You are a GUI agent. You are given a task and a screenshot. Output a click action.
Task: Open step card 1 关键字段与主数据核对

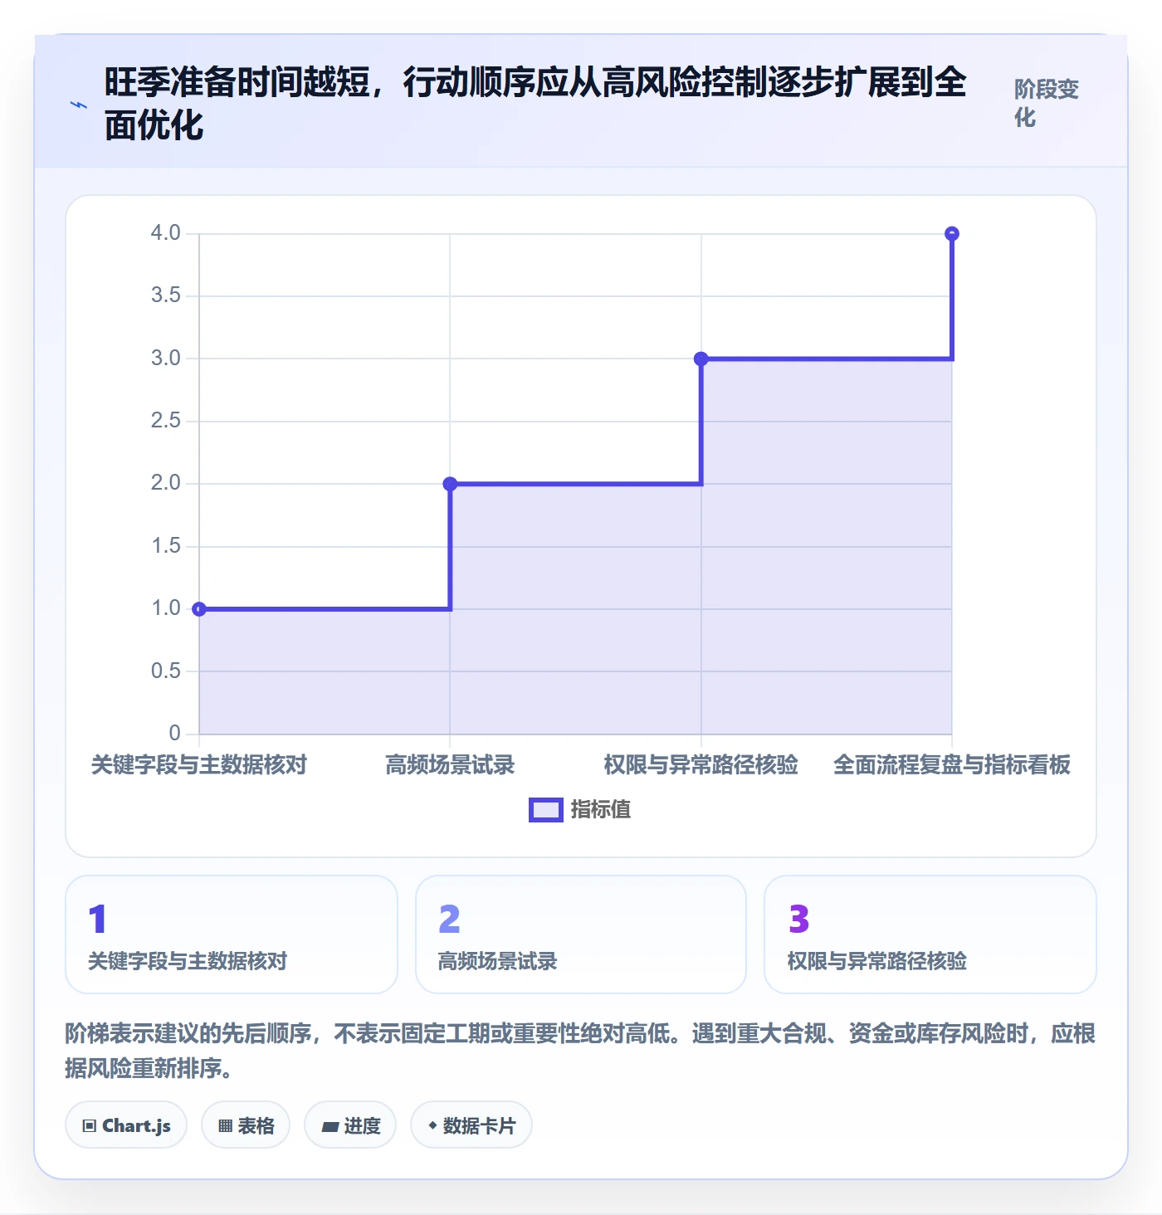tap(232, 934)
